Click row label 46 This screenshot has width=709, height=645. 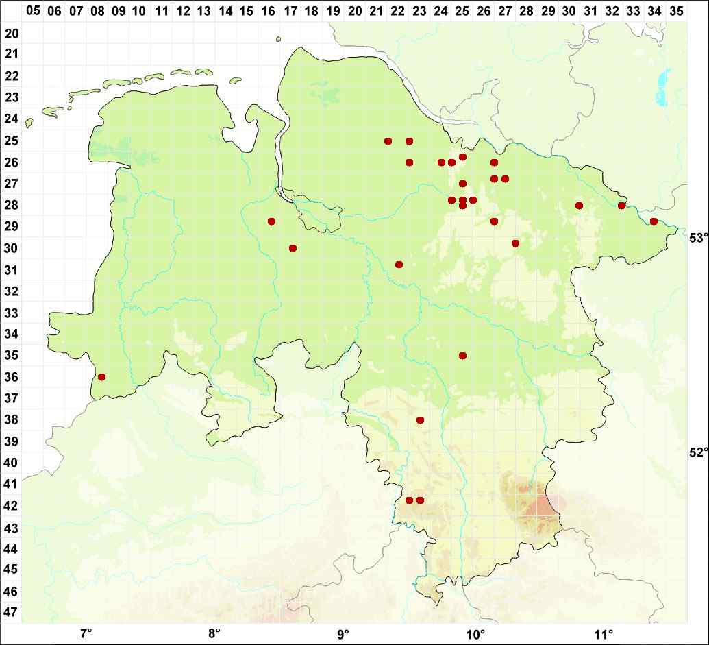12,591
